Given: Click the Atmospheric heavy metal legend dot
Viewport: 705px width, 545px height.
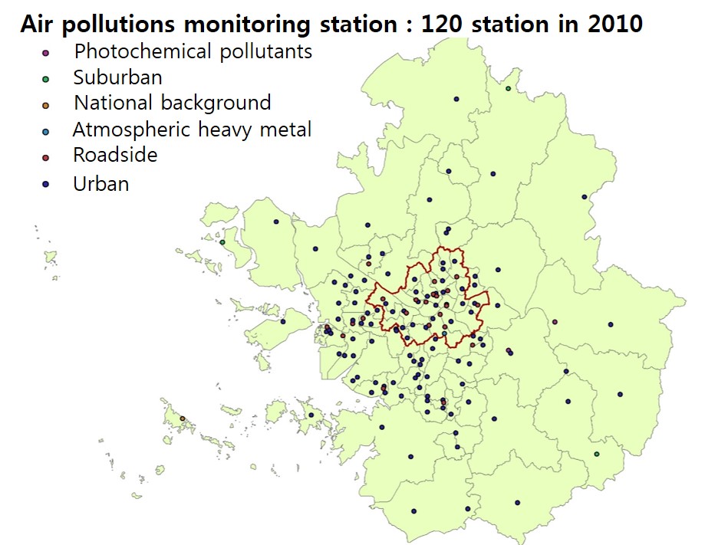Looking at the screenshot, I should [x=46, y=132].
